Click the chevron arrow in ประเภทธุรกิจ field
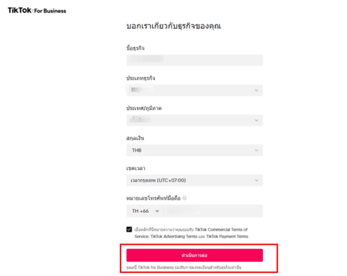The height and width of the screenshot is (276, 347). coord(256,90)
